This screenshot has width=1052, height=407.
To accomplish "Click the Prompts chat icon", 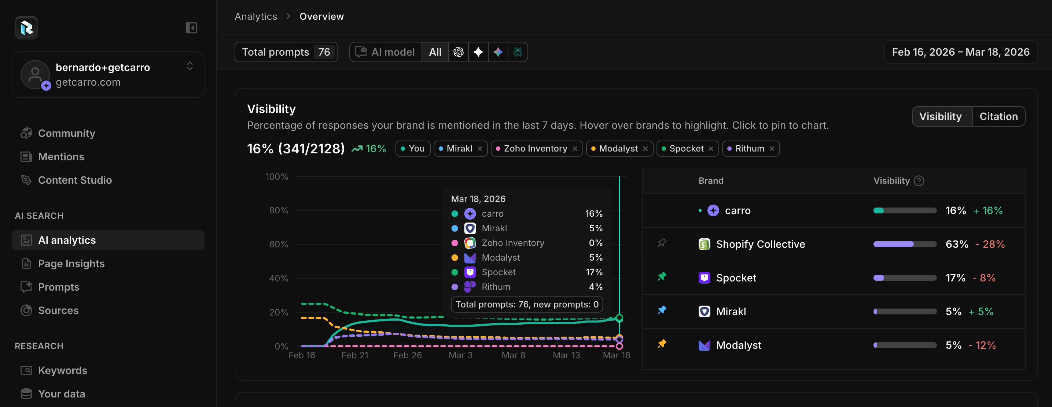I will pos(26,287).
